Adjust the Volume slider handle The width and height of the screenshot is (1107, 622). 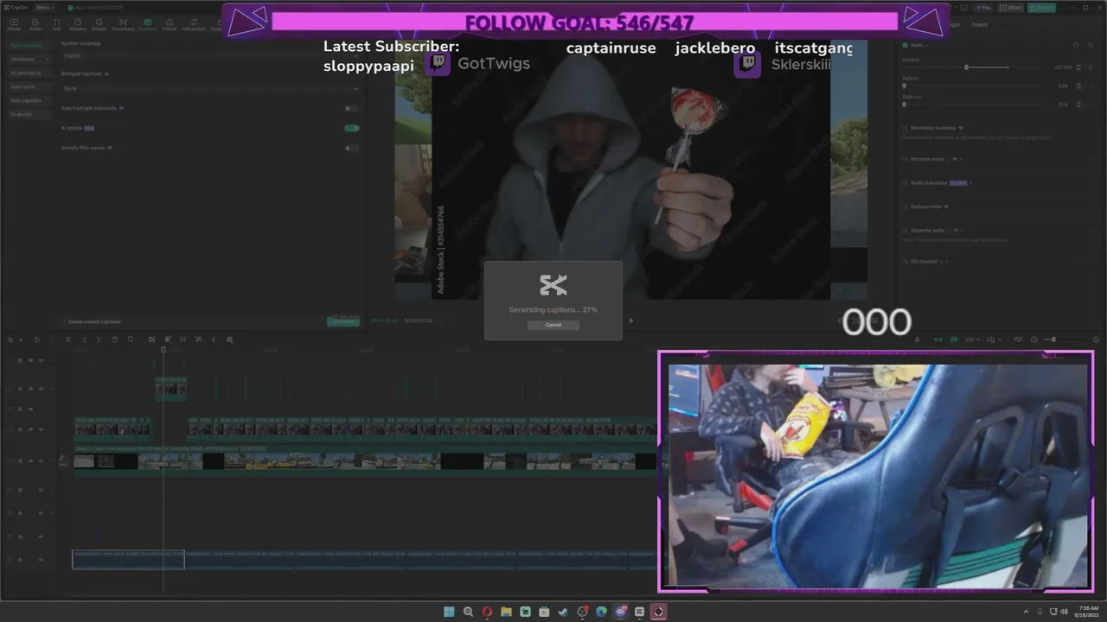[x=966, y=67]
